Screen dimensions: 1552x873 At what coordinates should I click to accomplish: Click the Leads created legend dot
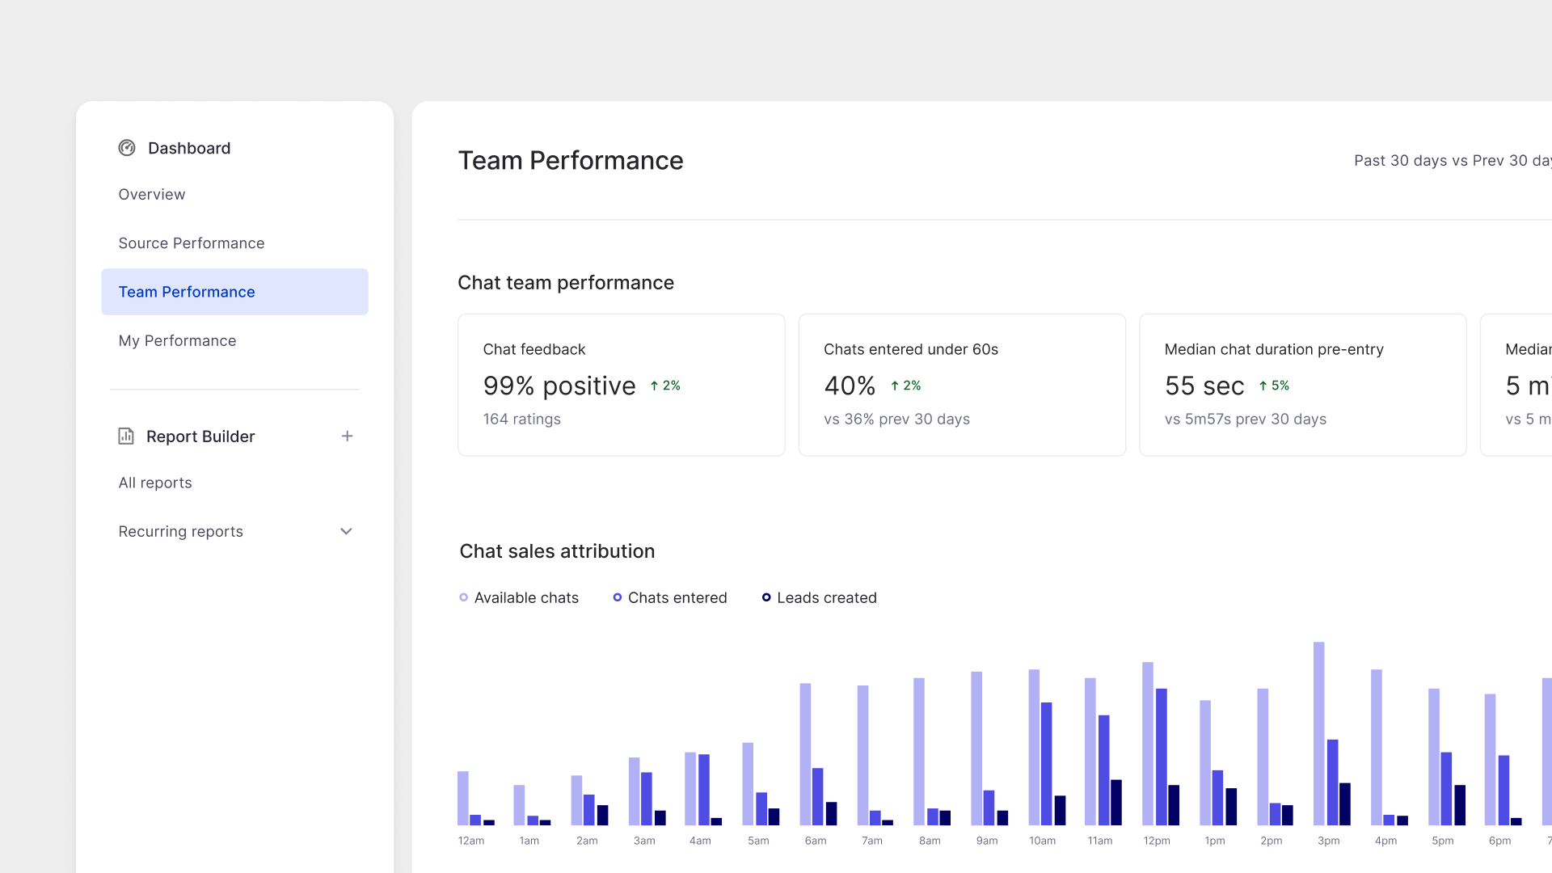766,598
